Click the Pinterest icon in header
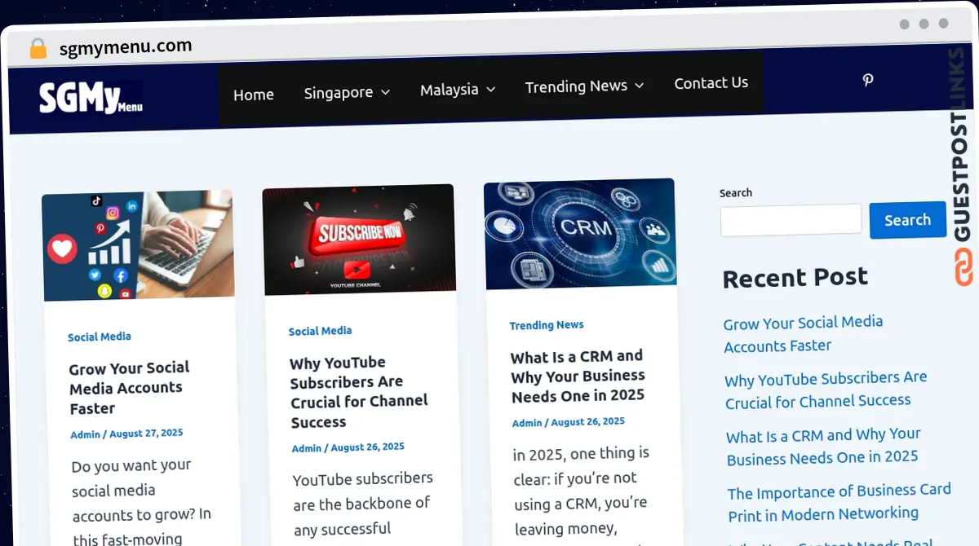Screen dimensions: 979x546 868,80
